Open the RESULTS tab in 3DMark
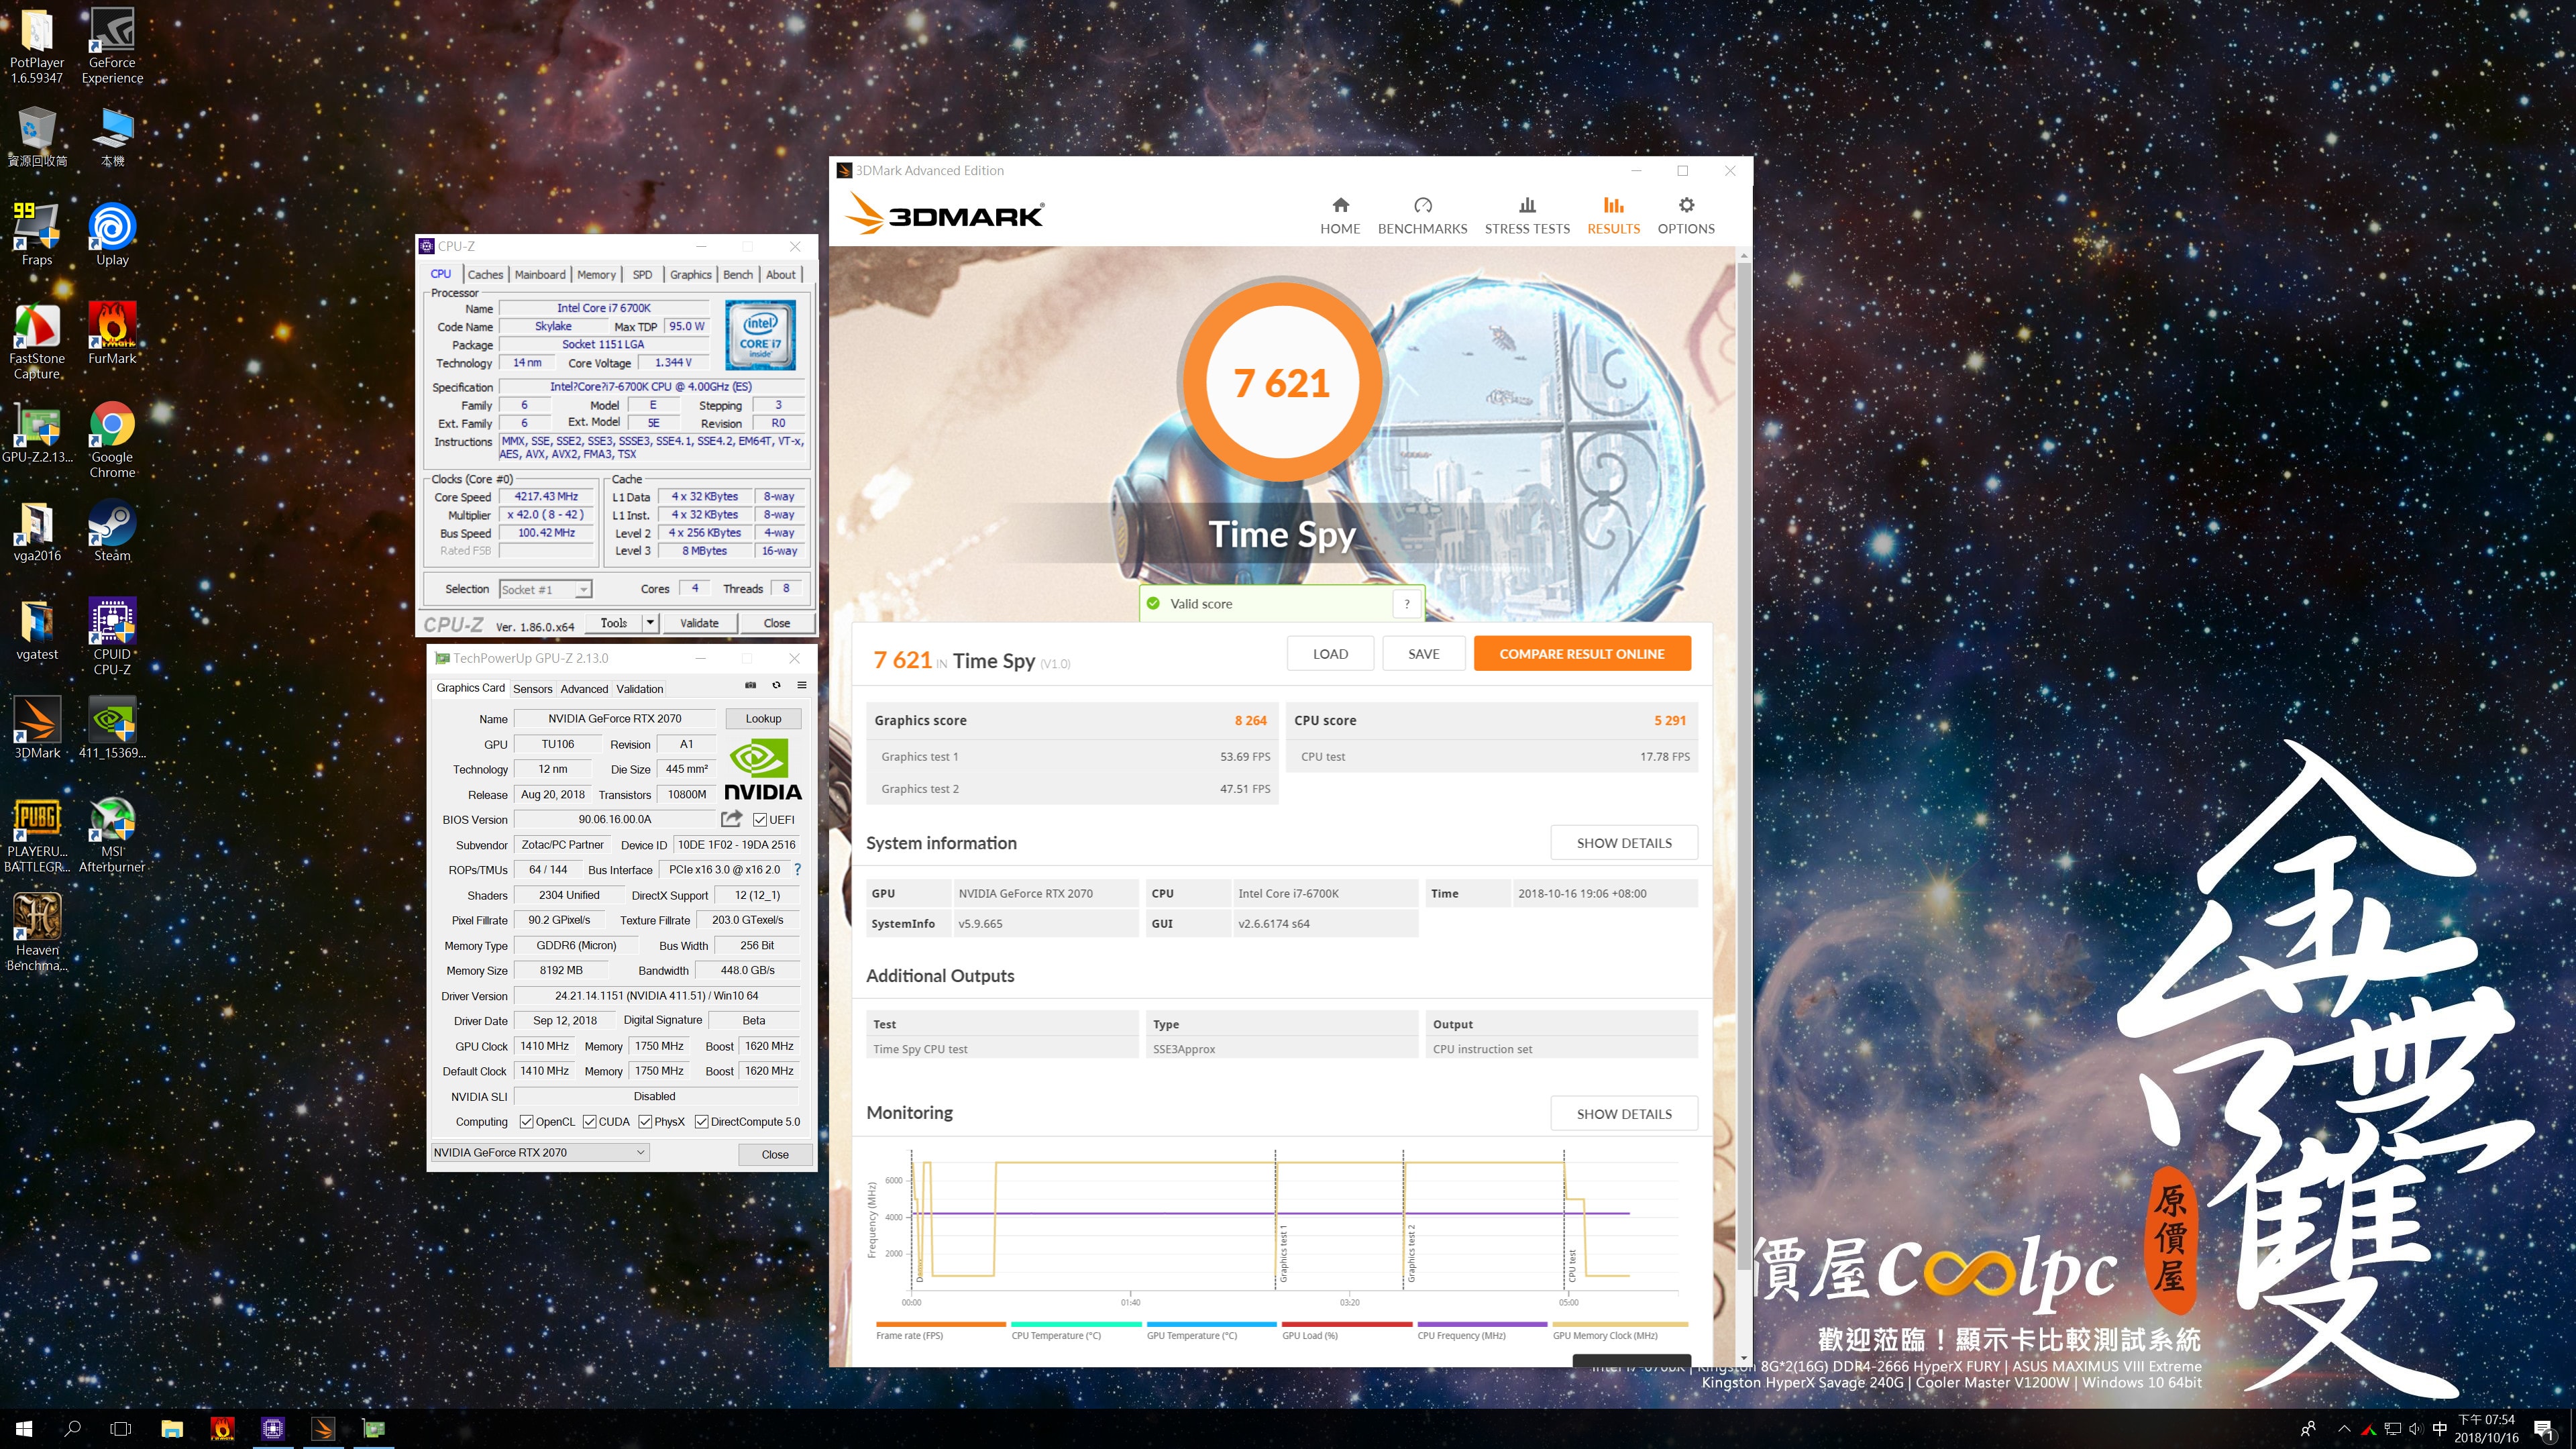 1613,216
